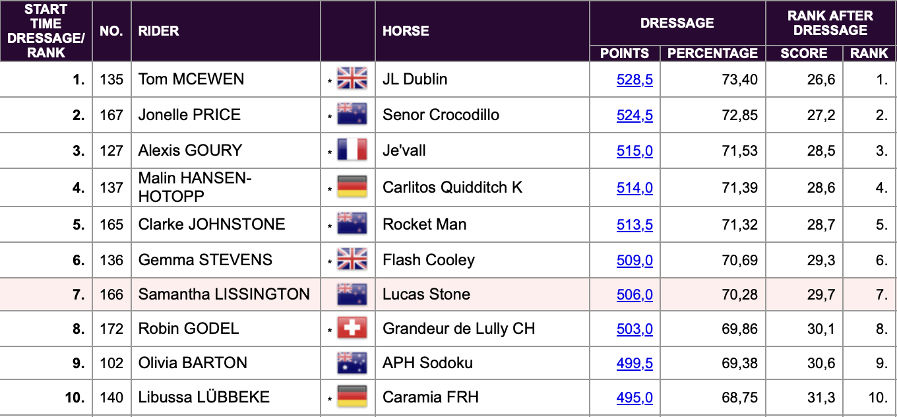Viewport: 897px width, 417px height.
Task: Click the British flag beside Gemma Stevens
Action: (352, 260)
